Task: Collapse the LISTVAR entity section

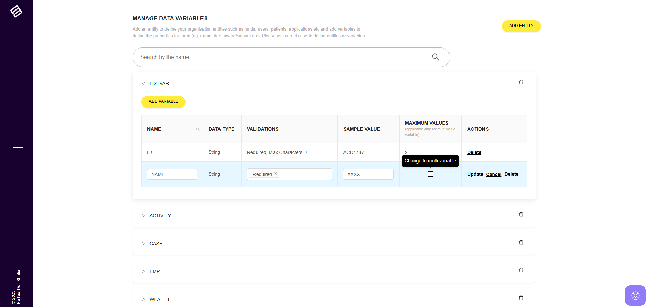Action: [x=143, y=83]
